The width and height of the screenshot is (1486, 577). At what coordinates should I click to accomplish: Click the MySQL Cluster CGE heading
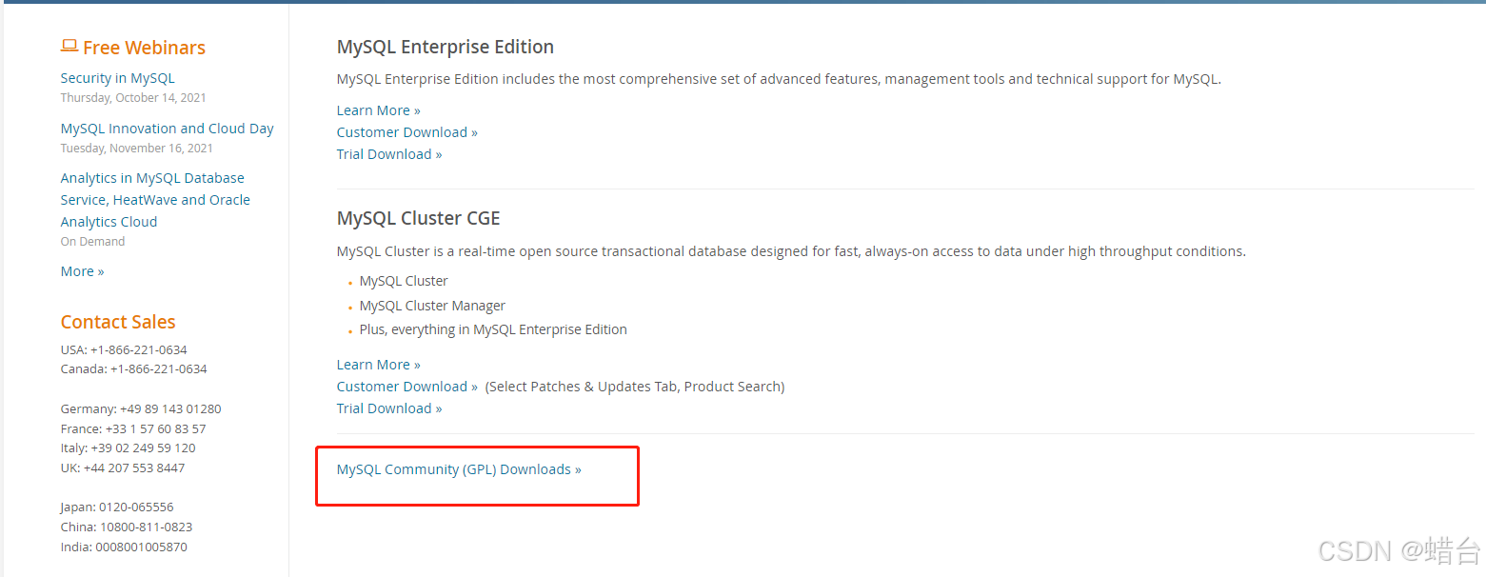[418, 218]
